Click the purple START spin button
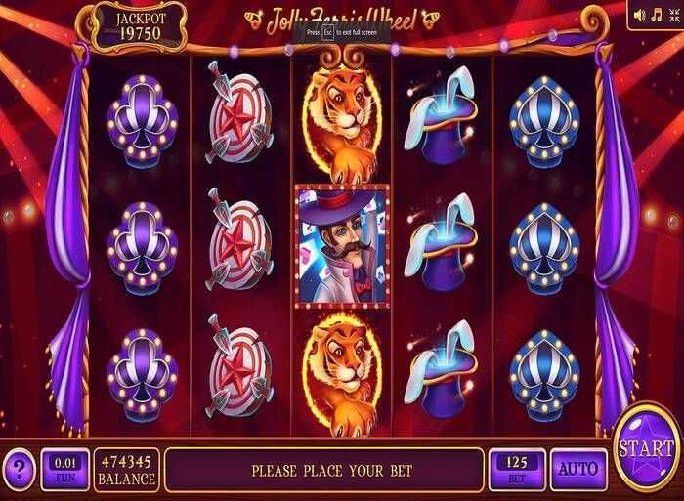The width and height of the screenshot is (684, 501). click(x=647, y=449)
